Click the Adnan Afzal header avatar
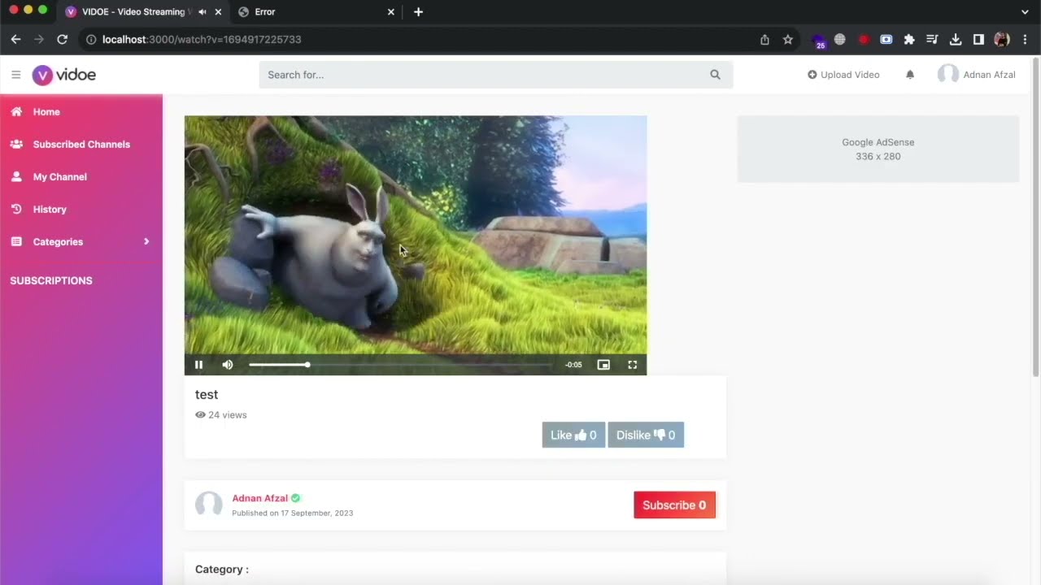This screenshot has width=1041, height=585. coord(947,75)
